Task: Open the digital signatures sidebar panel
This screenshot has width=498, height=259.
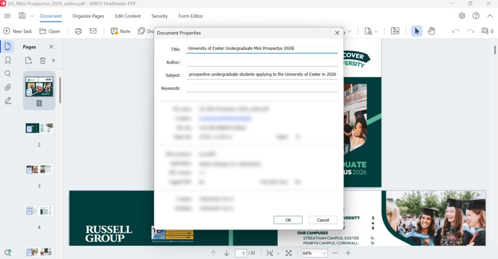Action: coord(8,101)
